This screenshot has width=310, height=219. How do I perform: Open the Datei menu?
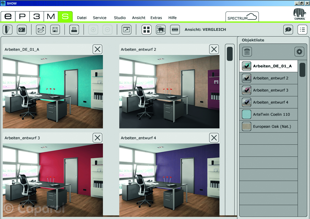point(82,18)
